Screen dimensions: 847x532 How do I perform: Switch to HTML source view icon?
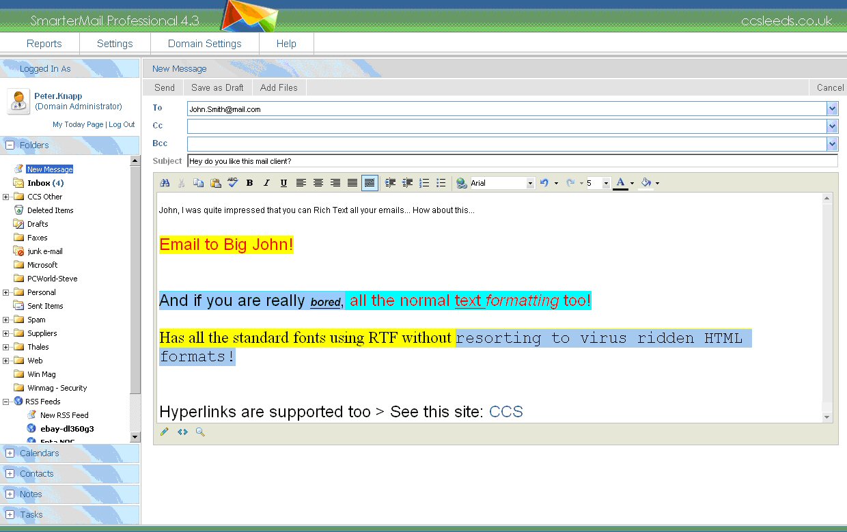(182, 432)
